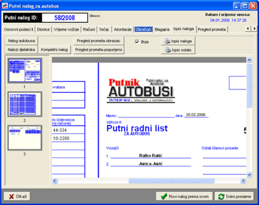This screenshot has width=259, height=205.
Task: Click the Ostali članovi posade label
Action: point(220,148)
